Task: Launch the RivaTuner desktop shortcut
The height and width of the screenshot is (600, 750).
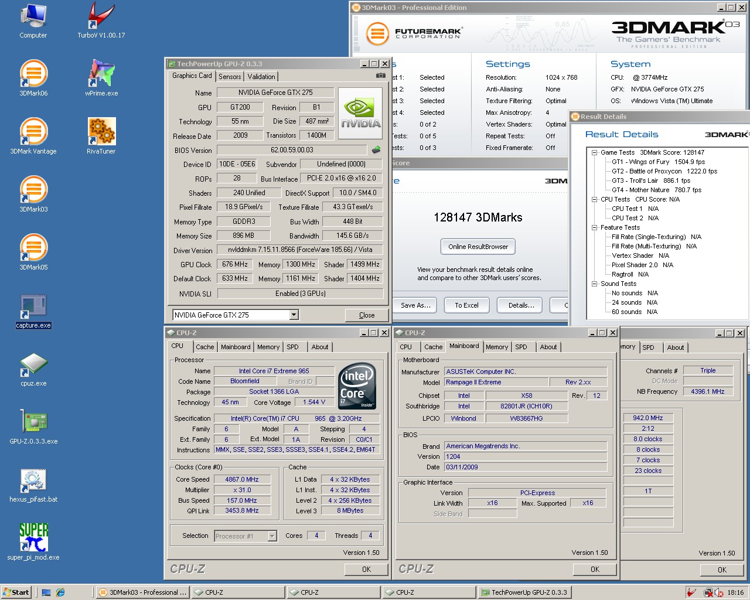Action: (101, 136)
